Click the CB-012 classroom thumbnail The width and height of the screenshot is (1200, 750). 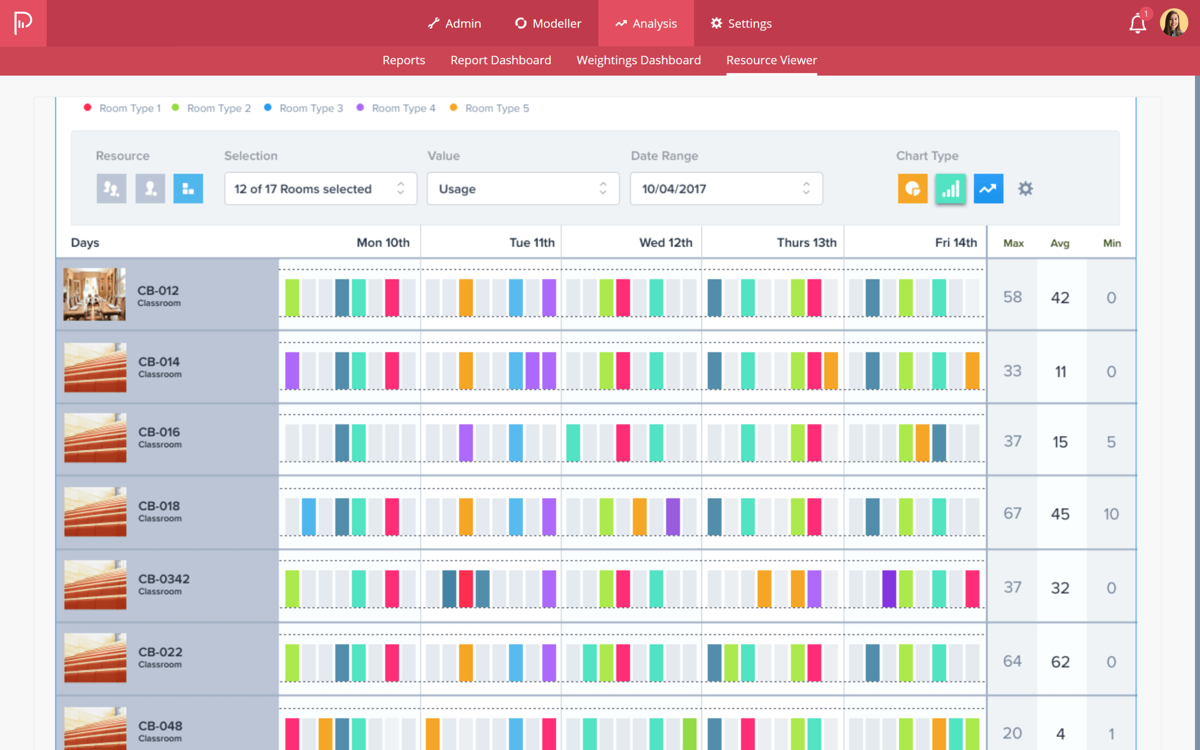pyautogui.click(x=94, y=294)
